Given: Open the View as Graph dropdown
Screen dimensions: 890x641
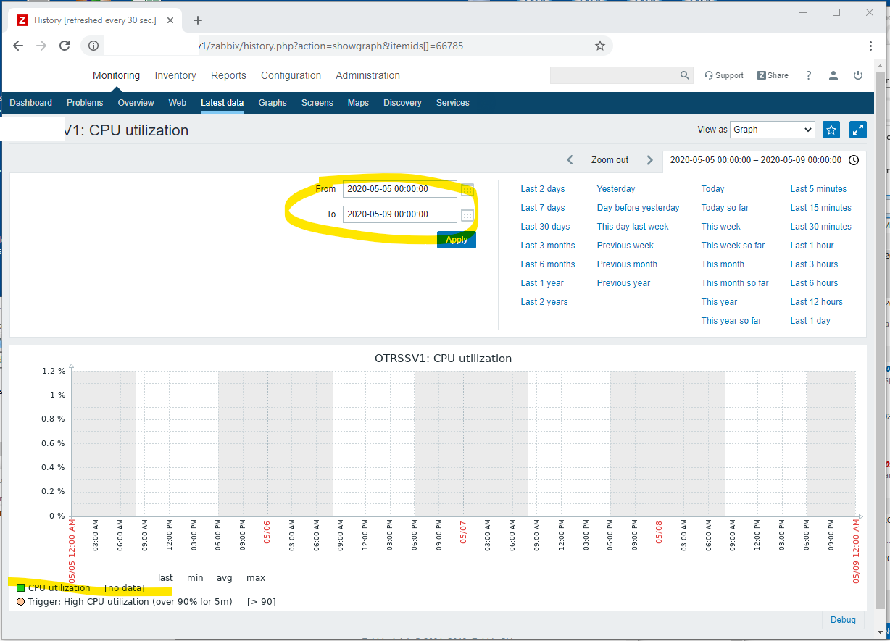Looking at the screenshot, I should click(772, 130).
